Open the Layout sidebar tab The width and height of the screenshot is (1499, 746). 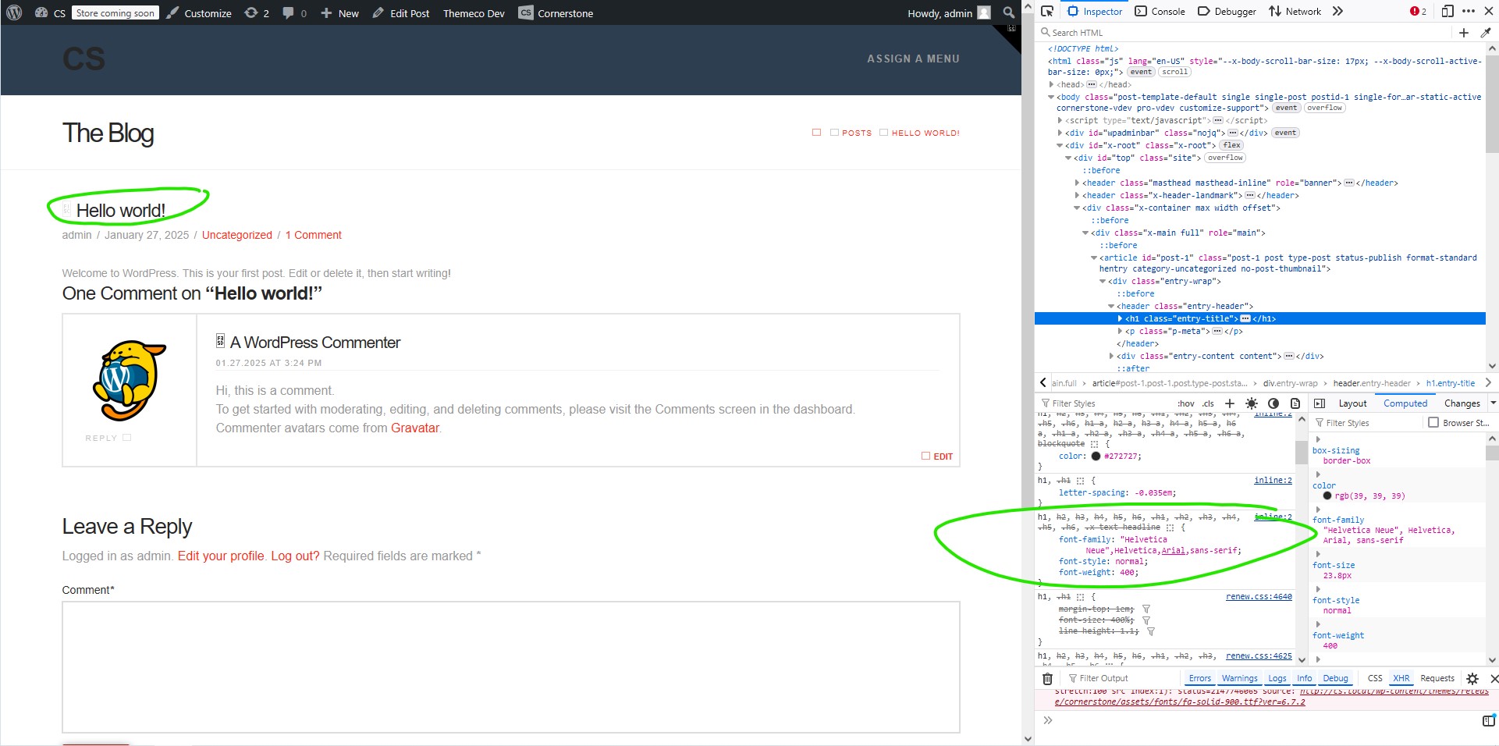pos(1352,403)
